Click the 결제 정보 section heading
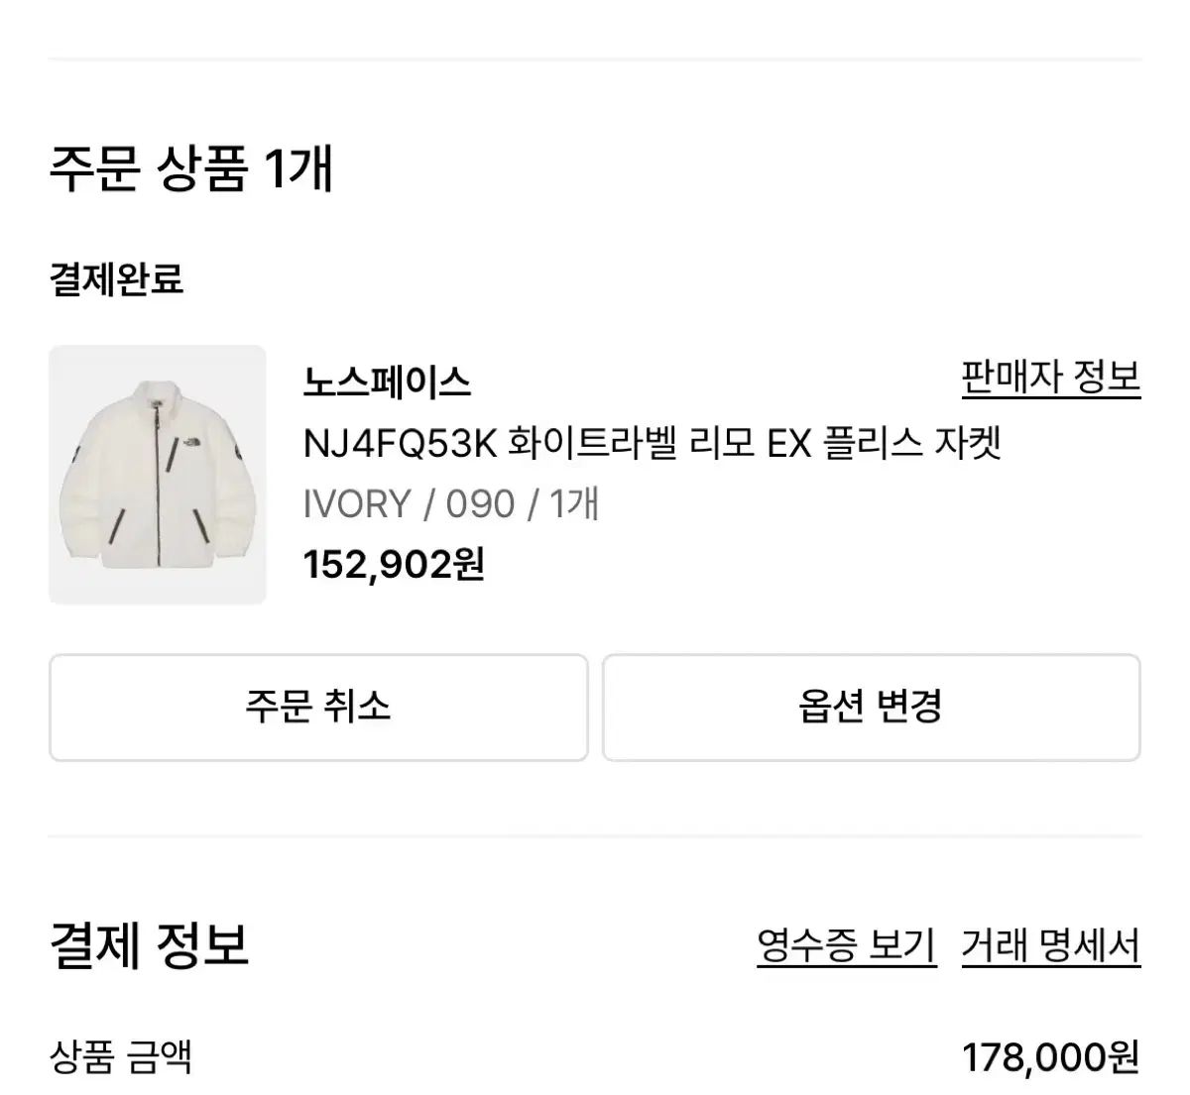 (149, 944)
